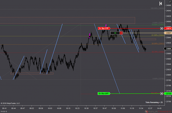Click the Ticks Remaining = 25 text
The image size is (172, 113).
[x=154, y=102]
